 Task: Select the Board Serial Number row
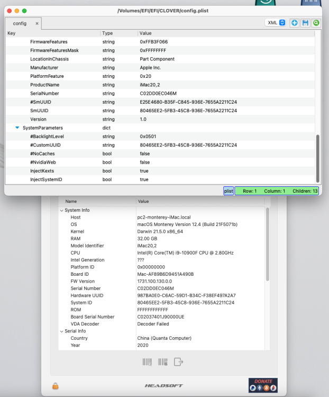[x=162, y=317]
